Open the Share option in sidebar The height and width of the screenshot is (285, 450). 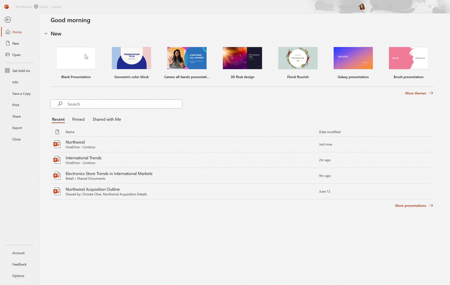point(16,116)
